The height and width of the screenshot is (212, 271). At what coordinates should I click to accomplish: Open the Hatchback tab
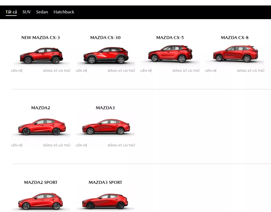click(x=64, y=12)
